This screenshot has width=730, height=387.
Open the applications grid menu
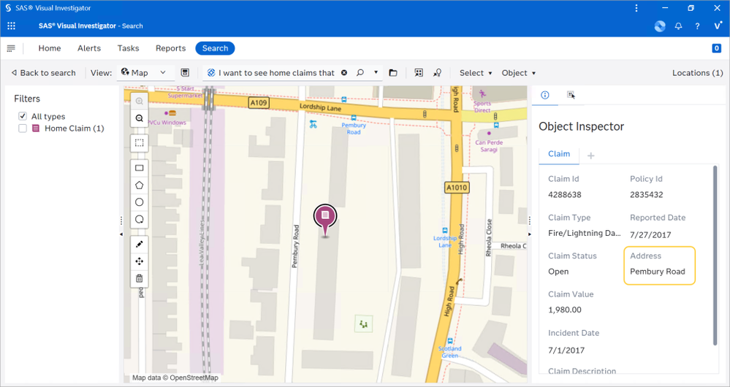pos(11,26)
